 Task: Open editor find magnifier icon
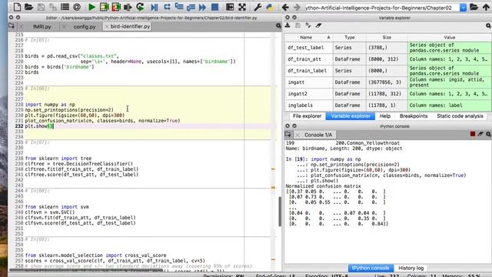(x=278, y=26)
